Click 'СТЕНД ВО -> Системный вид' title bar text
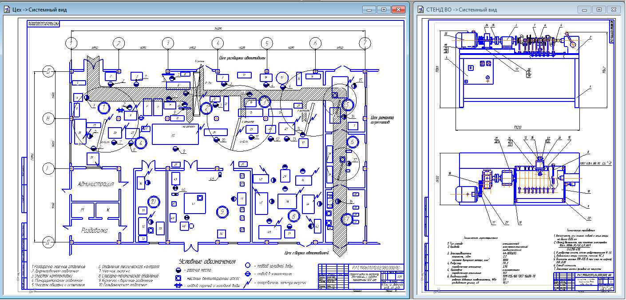Viewport: 626px width, 300px height. pyautogui.click(x=461, y=10)
